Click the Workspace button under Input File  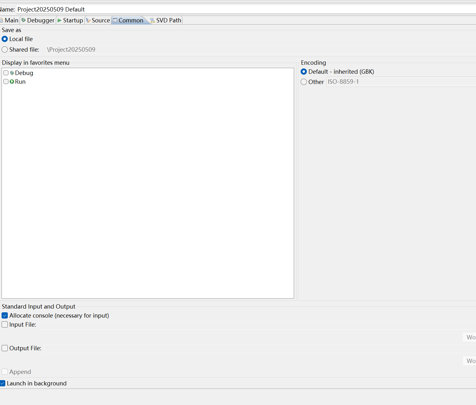point(471,337)
